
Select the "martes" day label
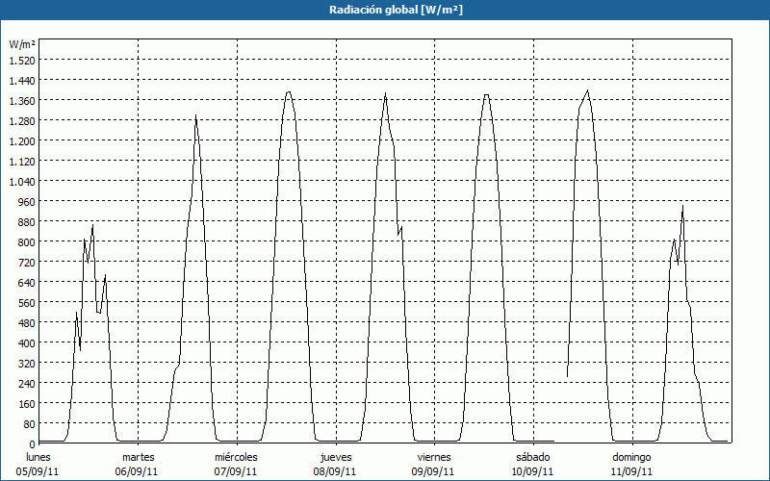138,457
